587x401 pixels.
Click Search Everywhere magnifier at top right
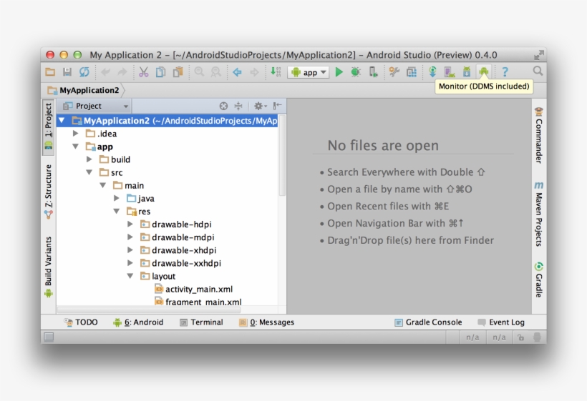(x=538, y=71)
